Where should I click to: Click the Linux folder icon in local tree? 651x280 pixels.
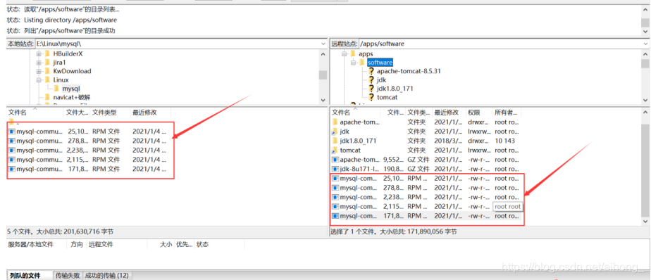47,79
